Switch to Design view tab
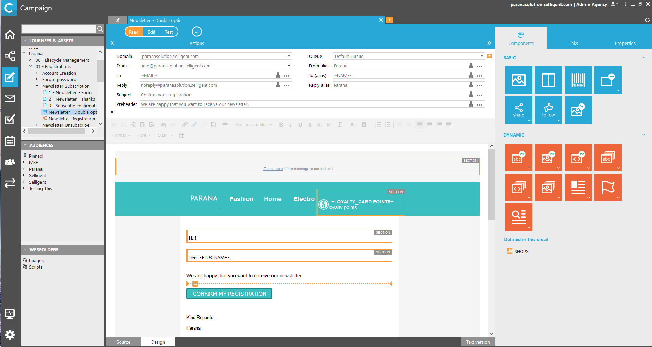 click(158, 342)
